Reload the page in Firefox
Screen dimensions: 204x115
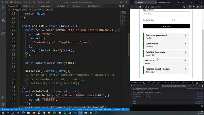140,7
